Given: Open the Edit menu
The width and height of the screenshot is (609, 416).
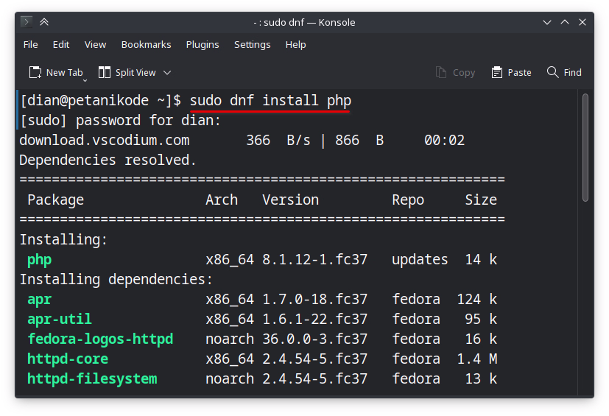Looking at the screenshot, I should pyautogui.click(x=61, y=45).
